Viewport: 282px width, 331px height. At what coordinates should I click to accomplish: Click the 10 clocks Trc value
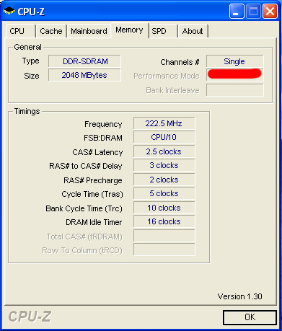[x=164, y=208]
